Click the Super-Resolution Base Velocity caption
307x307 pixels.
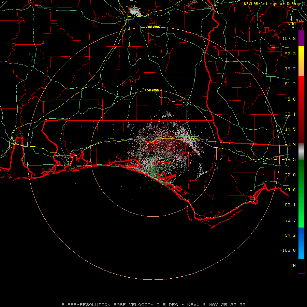pos(153,305)
